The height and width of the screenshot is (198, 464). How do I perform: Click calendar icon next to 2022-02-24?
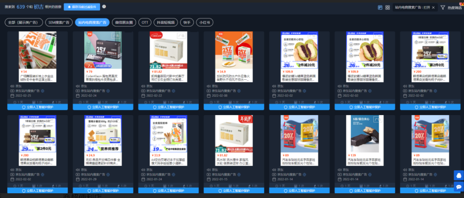tap(77, 96)
